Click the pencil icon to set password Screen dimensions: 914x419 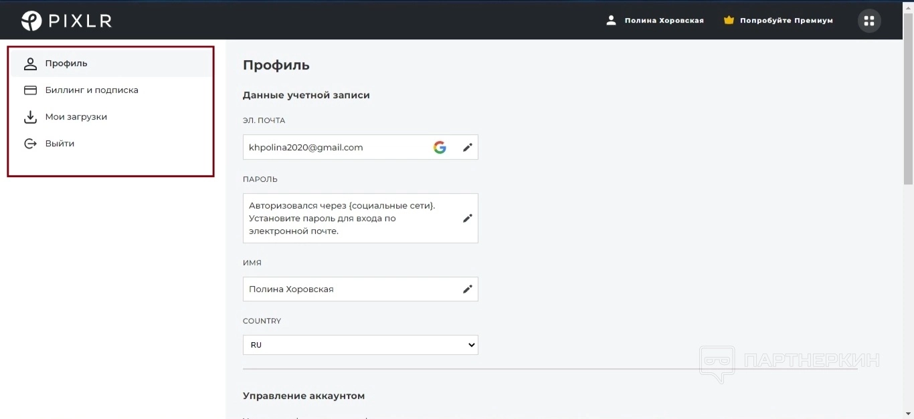[468, 219]
